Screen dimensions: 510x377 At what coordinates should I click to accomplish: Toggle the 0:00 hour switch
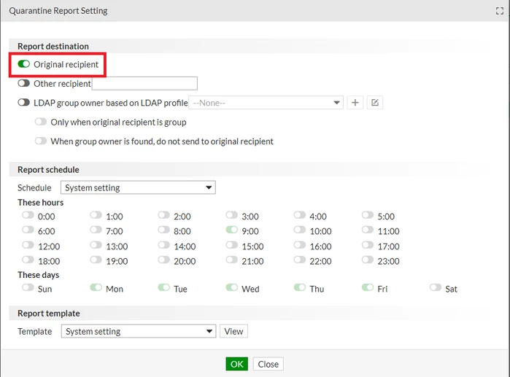(28, 215)
